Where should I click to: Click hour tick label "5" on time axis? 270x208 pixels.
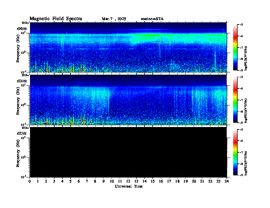[x=71, y=181]
